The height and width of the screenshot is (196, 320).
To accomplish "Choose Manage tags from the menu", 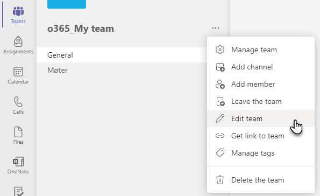I will 261,153.
